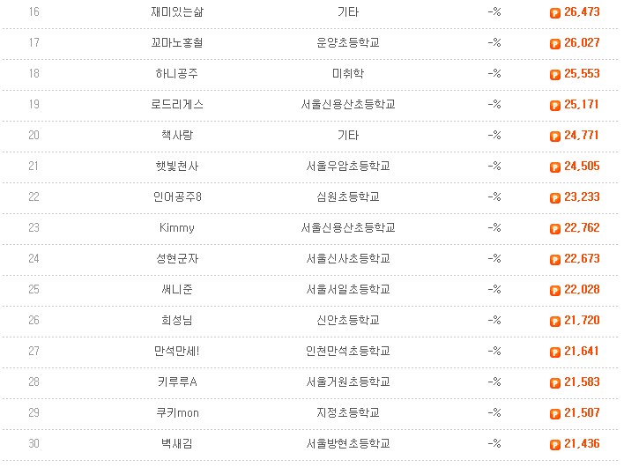Click the orange point icon beside 26,473
624x467 pixels.
coord(554,13)
